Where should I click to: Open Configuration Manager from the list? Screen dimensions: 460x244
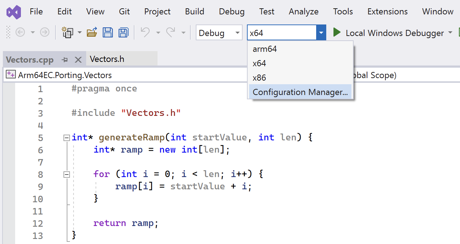[x=300, y=92]
